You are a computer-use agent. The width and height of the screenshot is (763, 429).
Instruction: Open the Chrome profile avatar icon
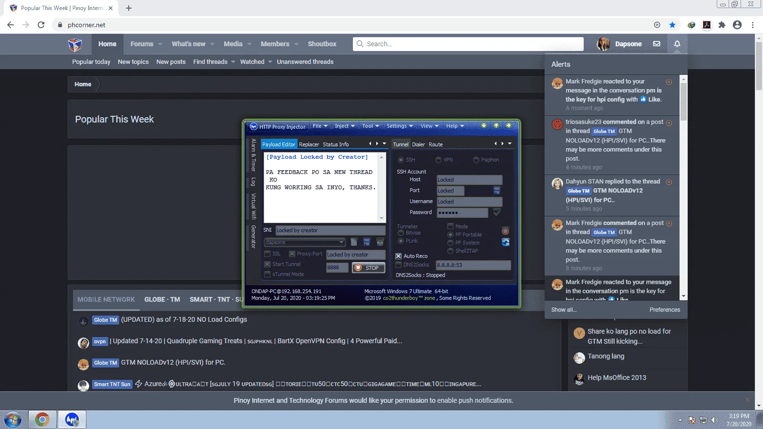pos(737,25)
